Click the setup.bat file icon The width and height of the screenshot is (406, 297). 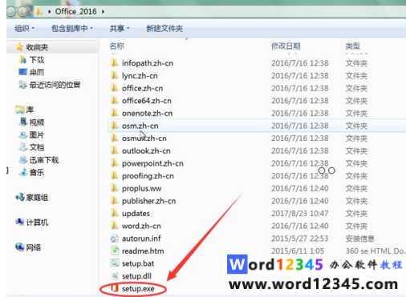pos(115,263)
